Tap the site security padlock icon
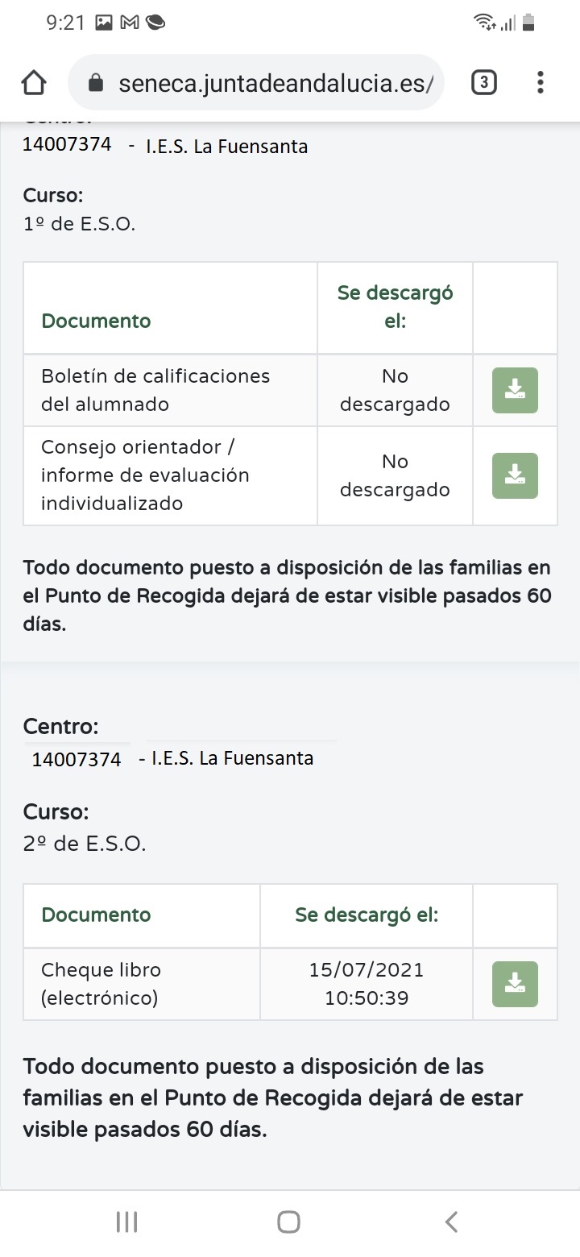 point(96,83)
